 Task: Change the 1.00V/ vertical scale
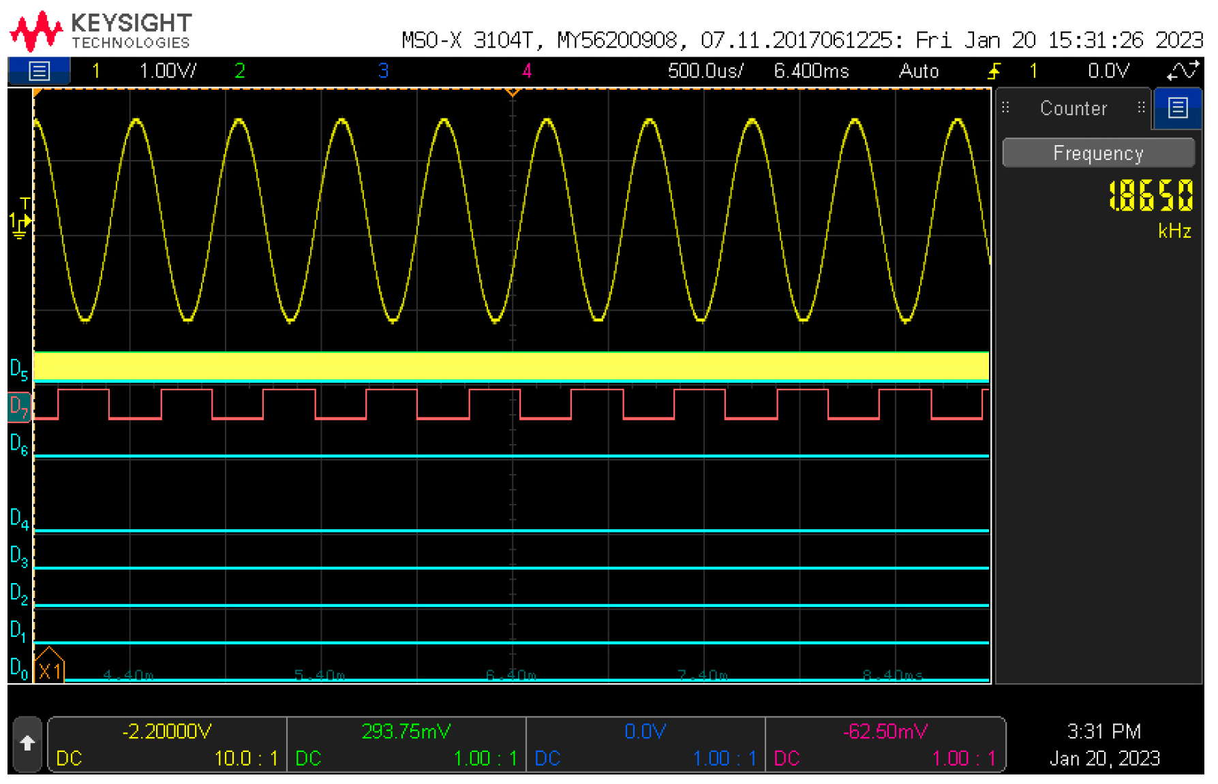click(168, 71)
